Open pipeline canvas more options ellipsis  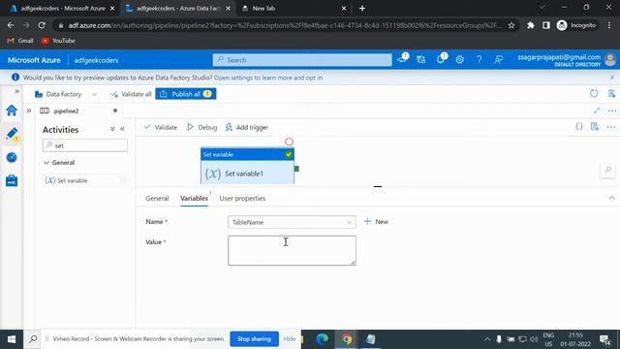pyautogui.click(x=611, y=127)
